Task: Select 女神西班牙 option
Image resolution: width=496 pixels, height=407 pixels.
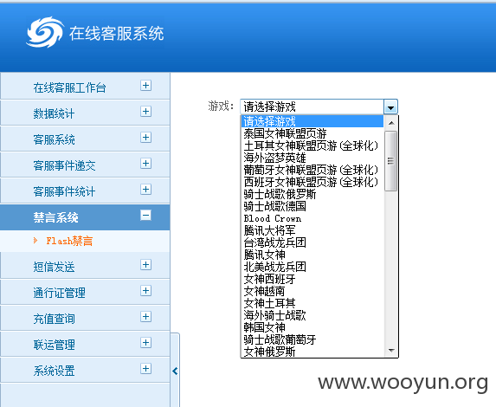Action: (x=312, y=279)
